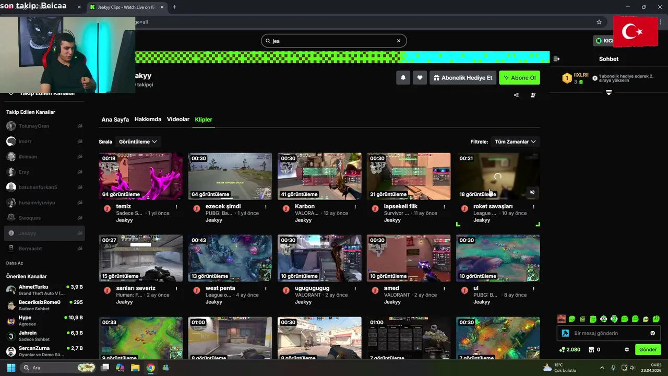
Task: Switch to the Hakkımda tab
Action: 148,120
